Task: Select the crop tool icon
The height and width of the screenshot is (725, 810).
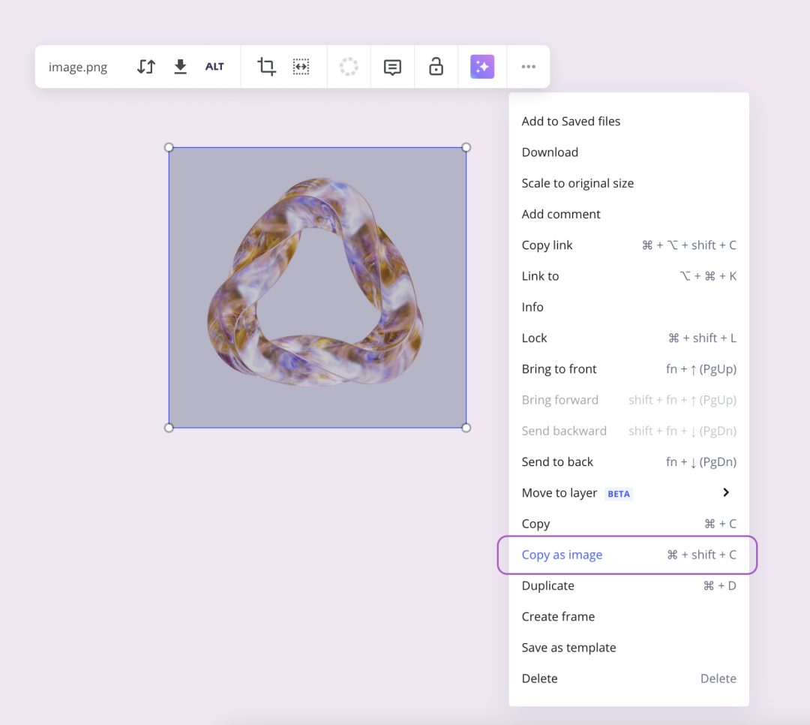Action: [x=266, y=67]
